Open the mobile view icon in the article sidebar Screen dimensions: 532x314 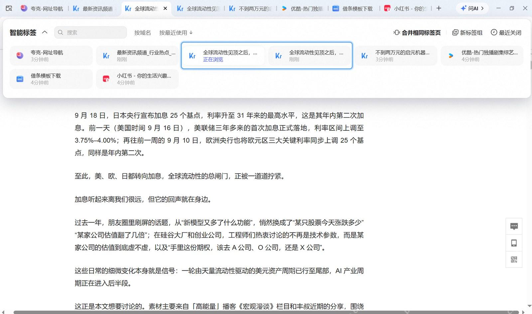(514, 243)
